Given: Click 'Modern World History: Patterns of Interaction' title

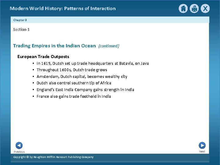Looking at the screenshot, I should click(63, 9).
